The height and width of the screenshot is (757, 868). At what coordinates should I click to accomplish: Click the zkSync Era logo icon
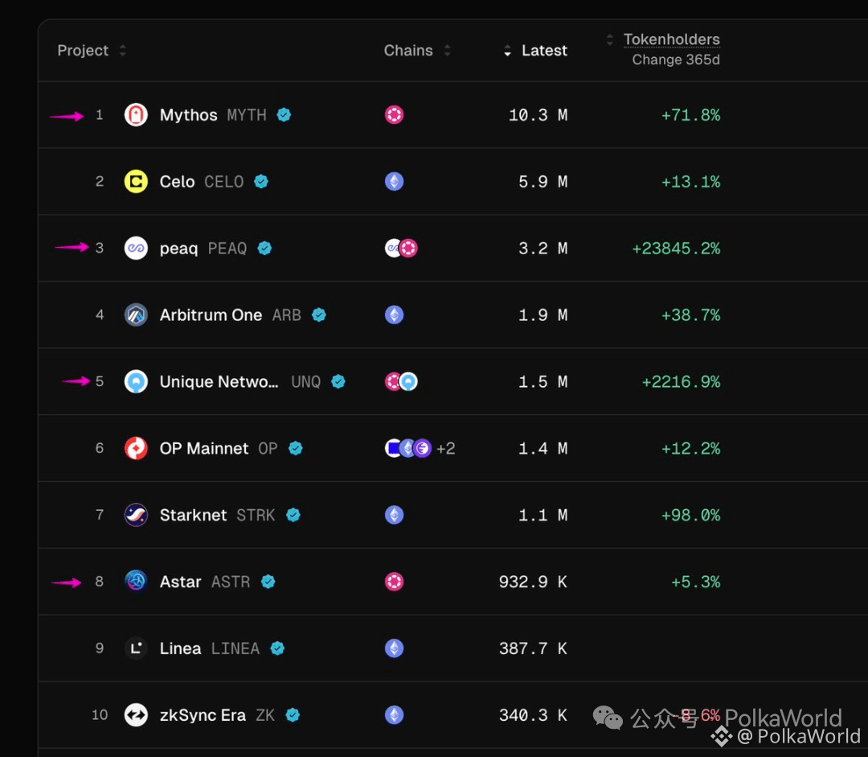[x=136, y=715]
